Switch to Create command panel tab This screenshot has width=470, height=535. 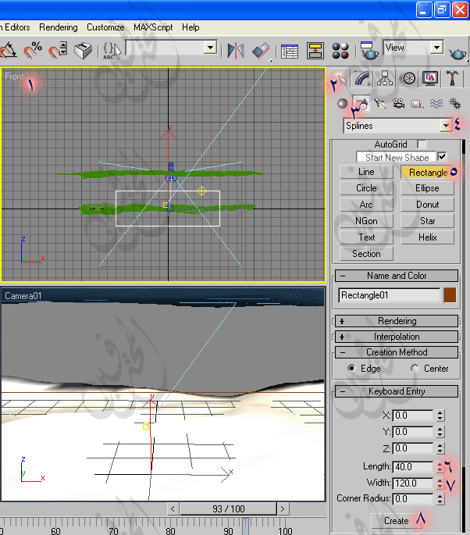tap(340, 78)
